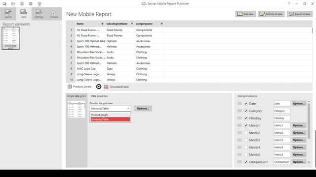Image resolution: width=316 pixels, height=177 pixels.
Task: Open the Preview view
Action: [54, 14]
